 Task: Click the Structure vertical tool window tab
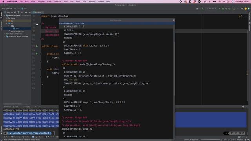(1, 25)
